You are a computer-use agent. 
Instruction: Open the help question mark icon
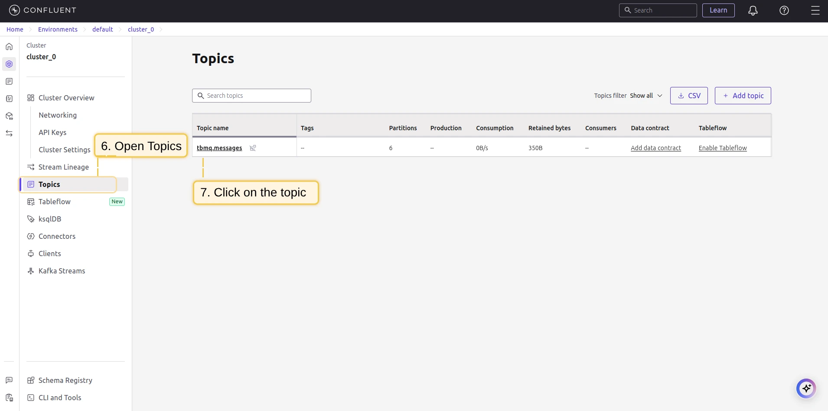(784, 10)
